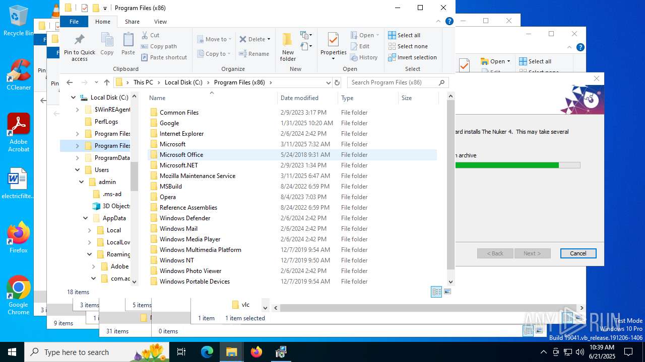Open the File tab

(x=74, y=22)
